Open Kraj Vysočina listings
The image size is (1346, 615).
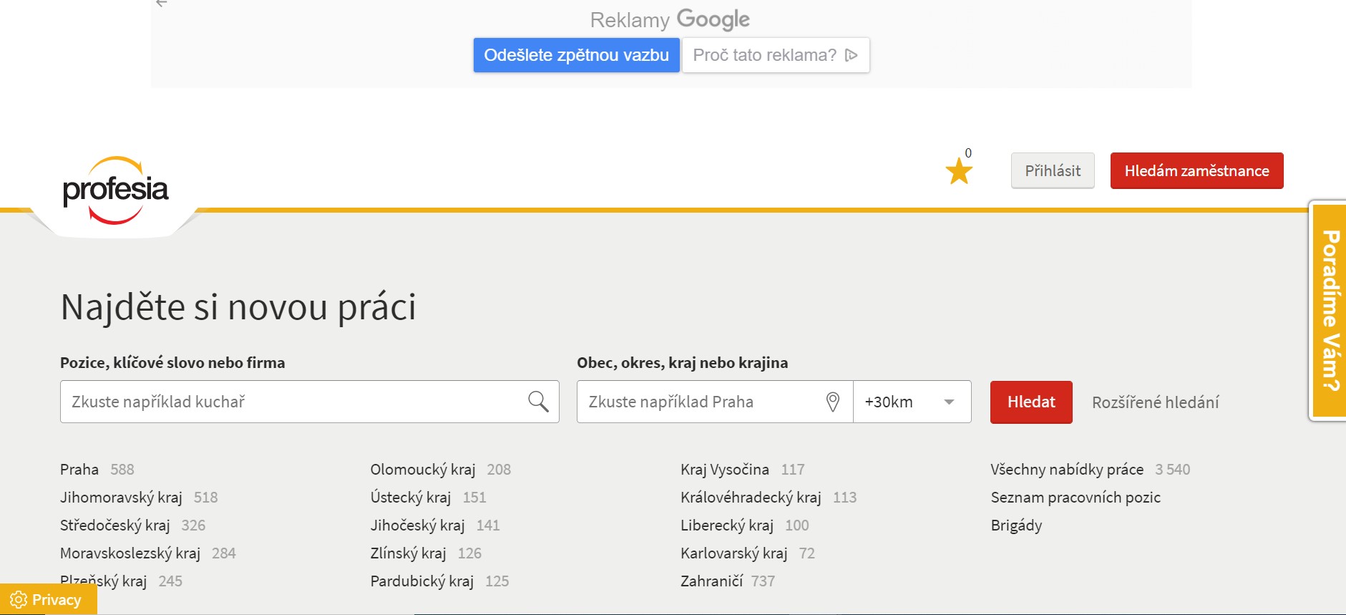click(725, 470)
